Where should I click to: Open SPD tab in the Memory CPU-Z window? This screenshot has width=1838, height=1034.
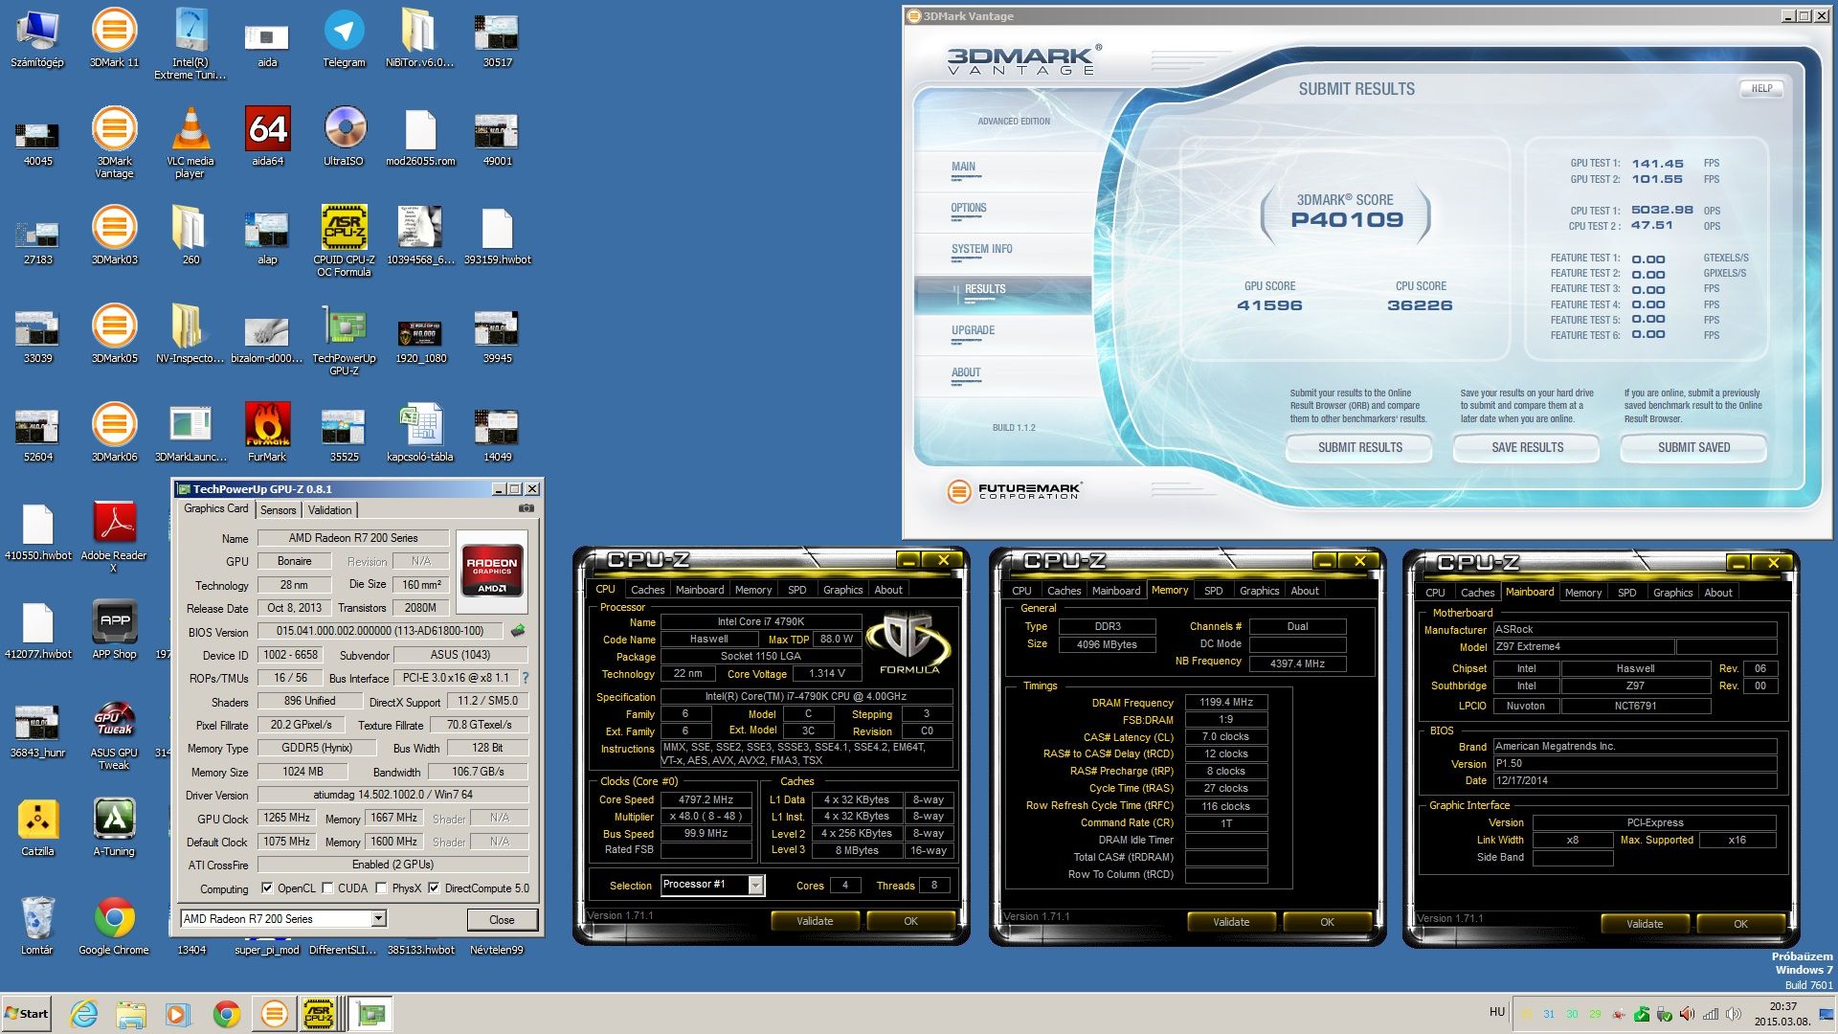coord(1213,591)
